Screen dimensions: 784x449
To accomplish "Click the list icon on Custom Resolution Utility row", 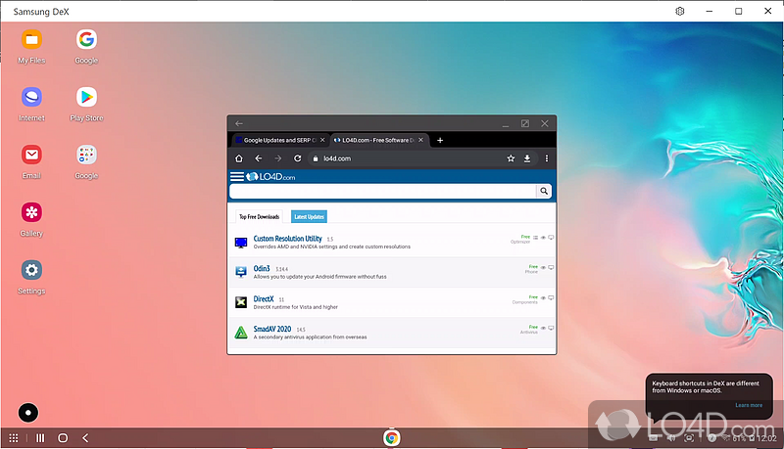I will [535, 238].
